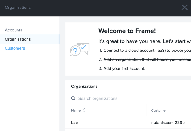Click the Customer column header
Viewport: 191px width, 131px height.
tap(159, 110)
